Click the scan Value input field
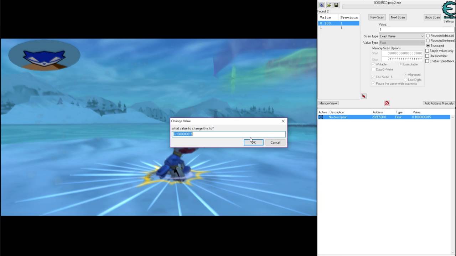This screenshot has height=256, width=456. click(416, 30)
